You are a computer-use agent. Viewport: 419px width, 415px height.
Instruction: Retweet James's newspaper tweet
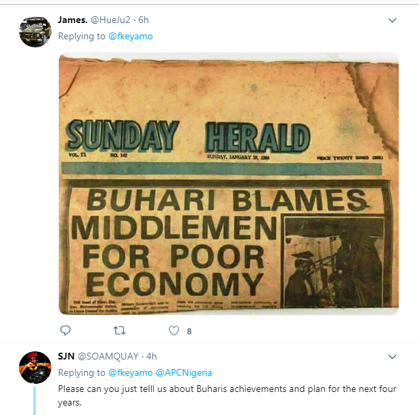(x=119, y=331)
